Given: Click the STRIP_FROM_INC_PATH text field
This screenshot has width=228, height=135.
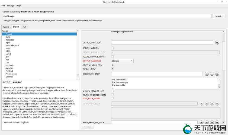Looking at the screenshot, I should coord(154,122).
